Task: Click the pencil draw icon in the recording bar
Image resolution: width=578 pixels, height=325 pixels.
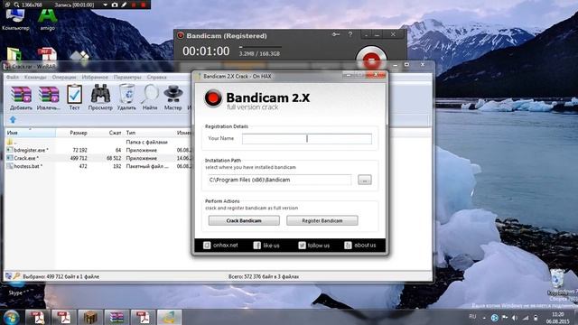Action: [x=125, y=5]
